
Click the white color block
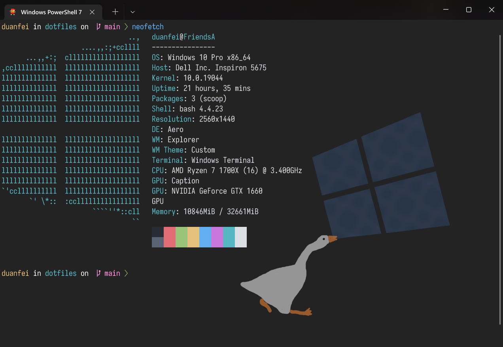[241, 237]
